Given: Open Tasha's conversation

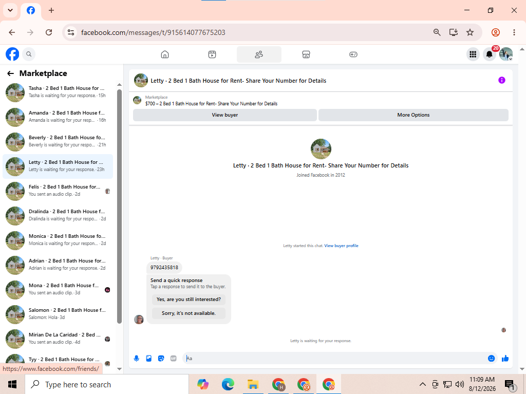Looking at the screenshot, I should click(58, 92).
